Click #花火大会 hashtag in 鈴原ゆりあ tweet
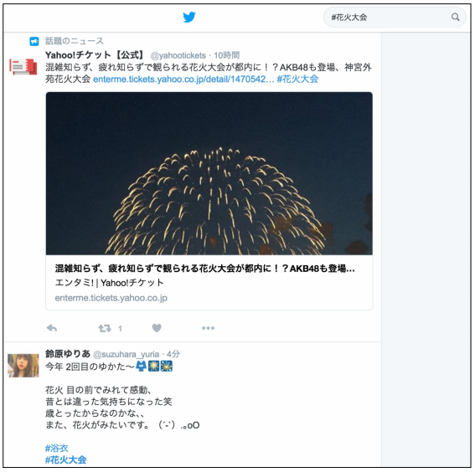 click(65, 460)
